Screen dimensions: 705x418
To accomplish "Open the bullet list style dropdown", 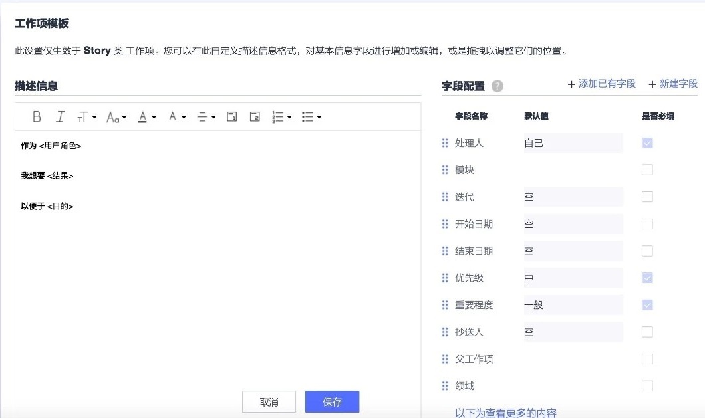I will tap(320, 117).
